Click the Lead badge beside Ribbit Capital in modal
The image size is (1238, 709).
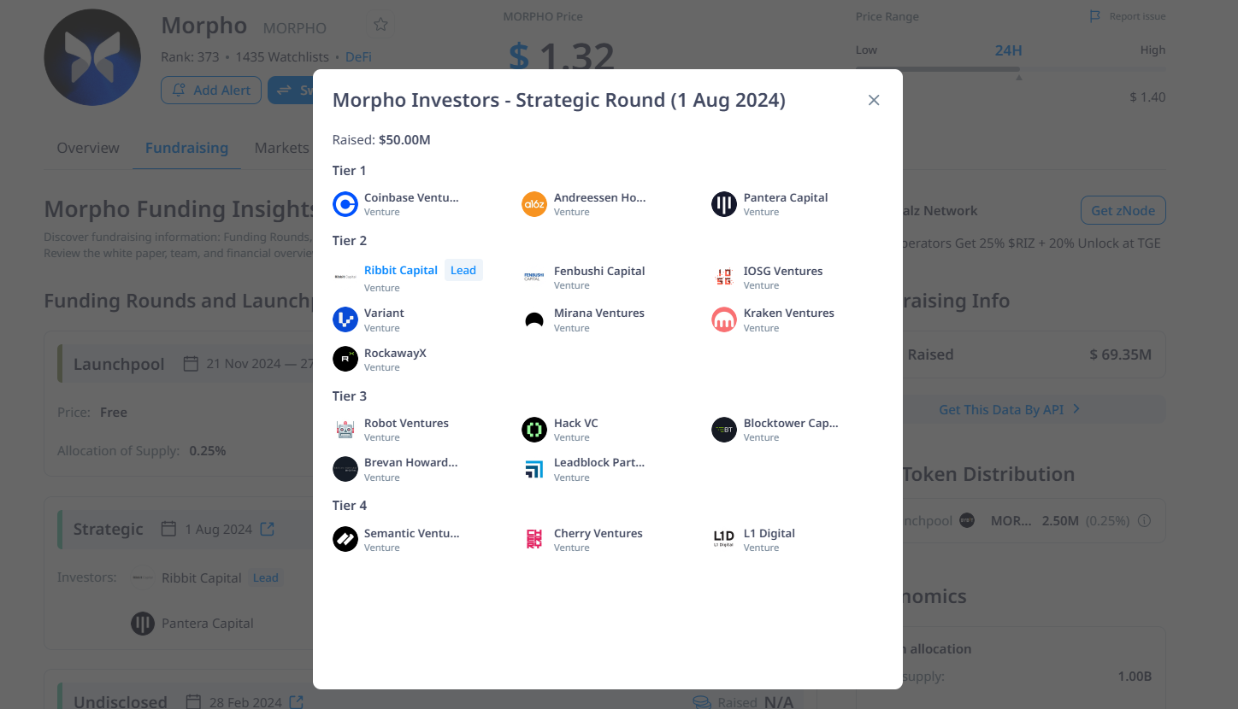tap(463, 270)
